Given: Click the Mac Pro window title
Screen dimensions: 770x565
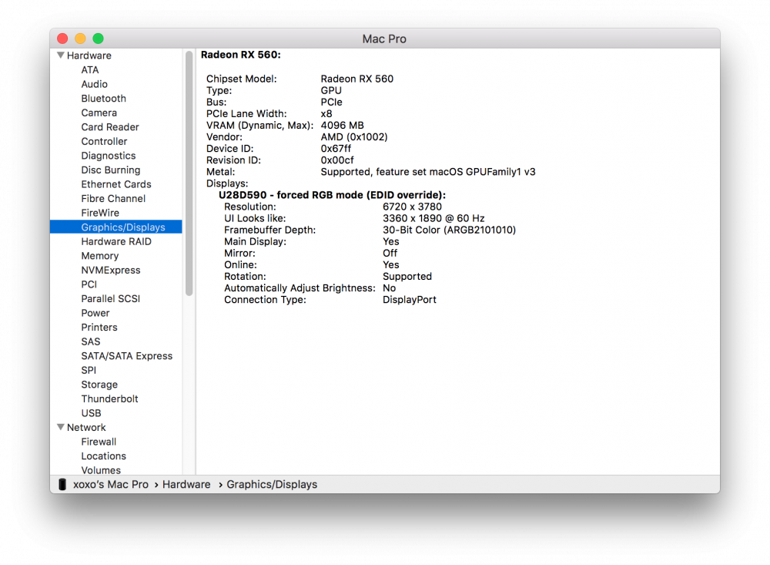Looking at the screenshot, I should click(384, 39).
